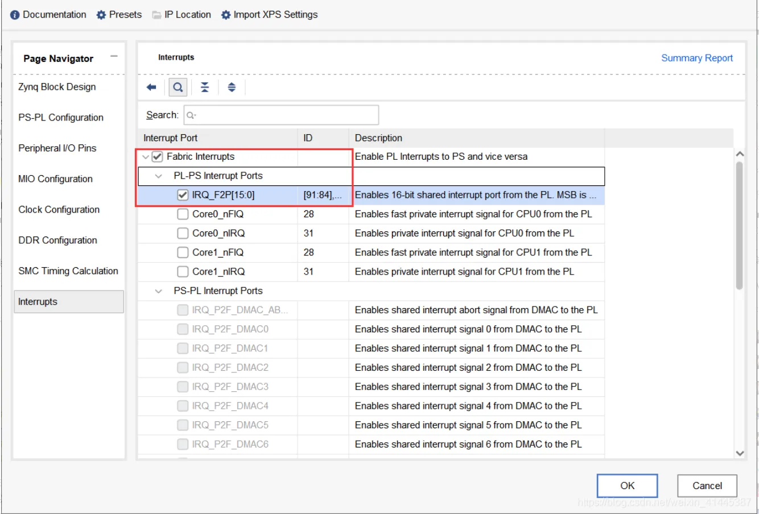759x514 pixels.
Task: Collapse the Page Navigator panel
Action: (114, 56)
